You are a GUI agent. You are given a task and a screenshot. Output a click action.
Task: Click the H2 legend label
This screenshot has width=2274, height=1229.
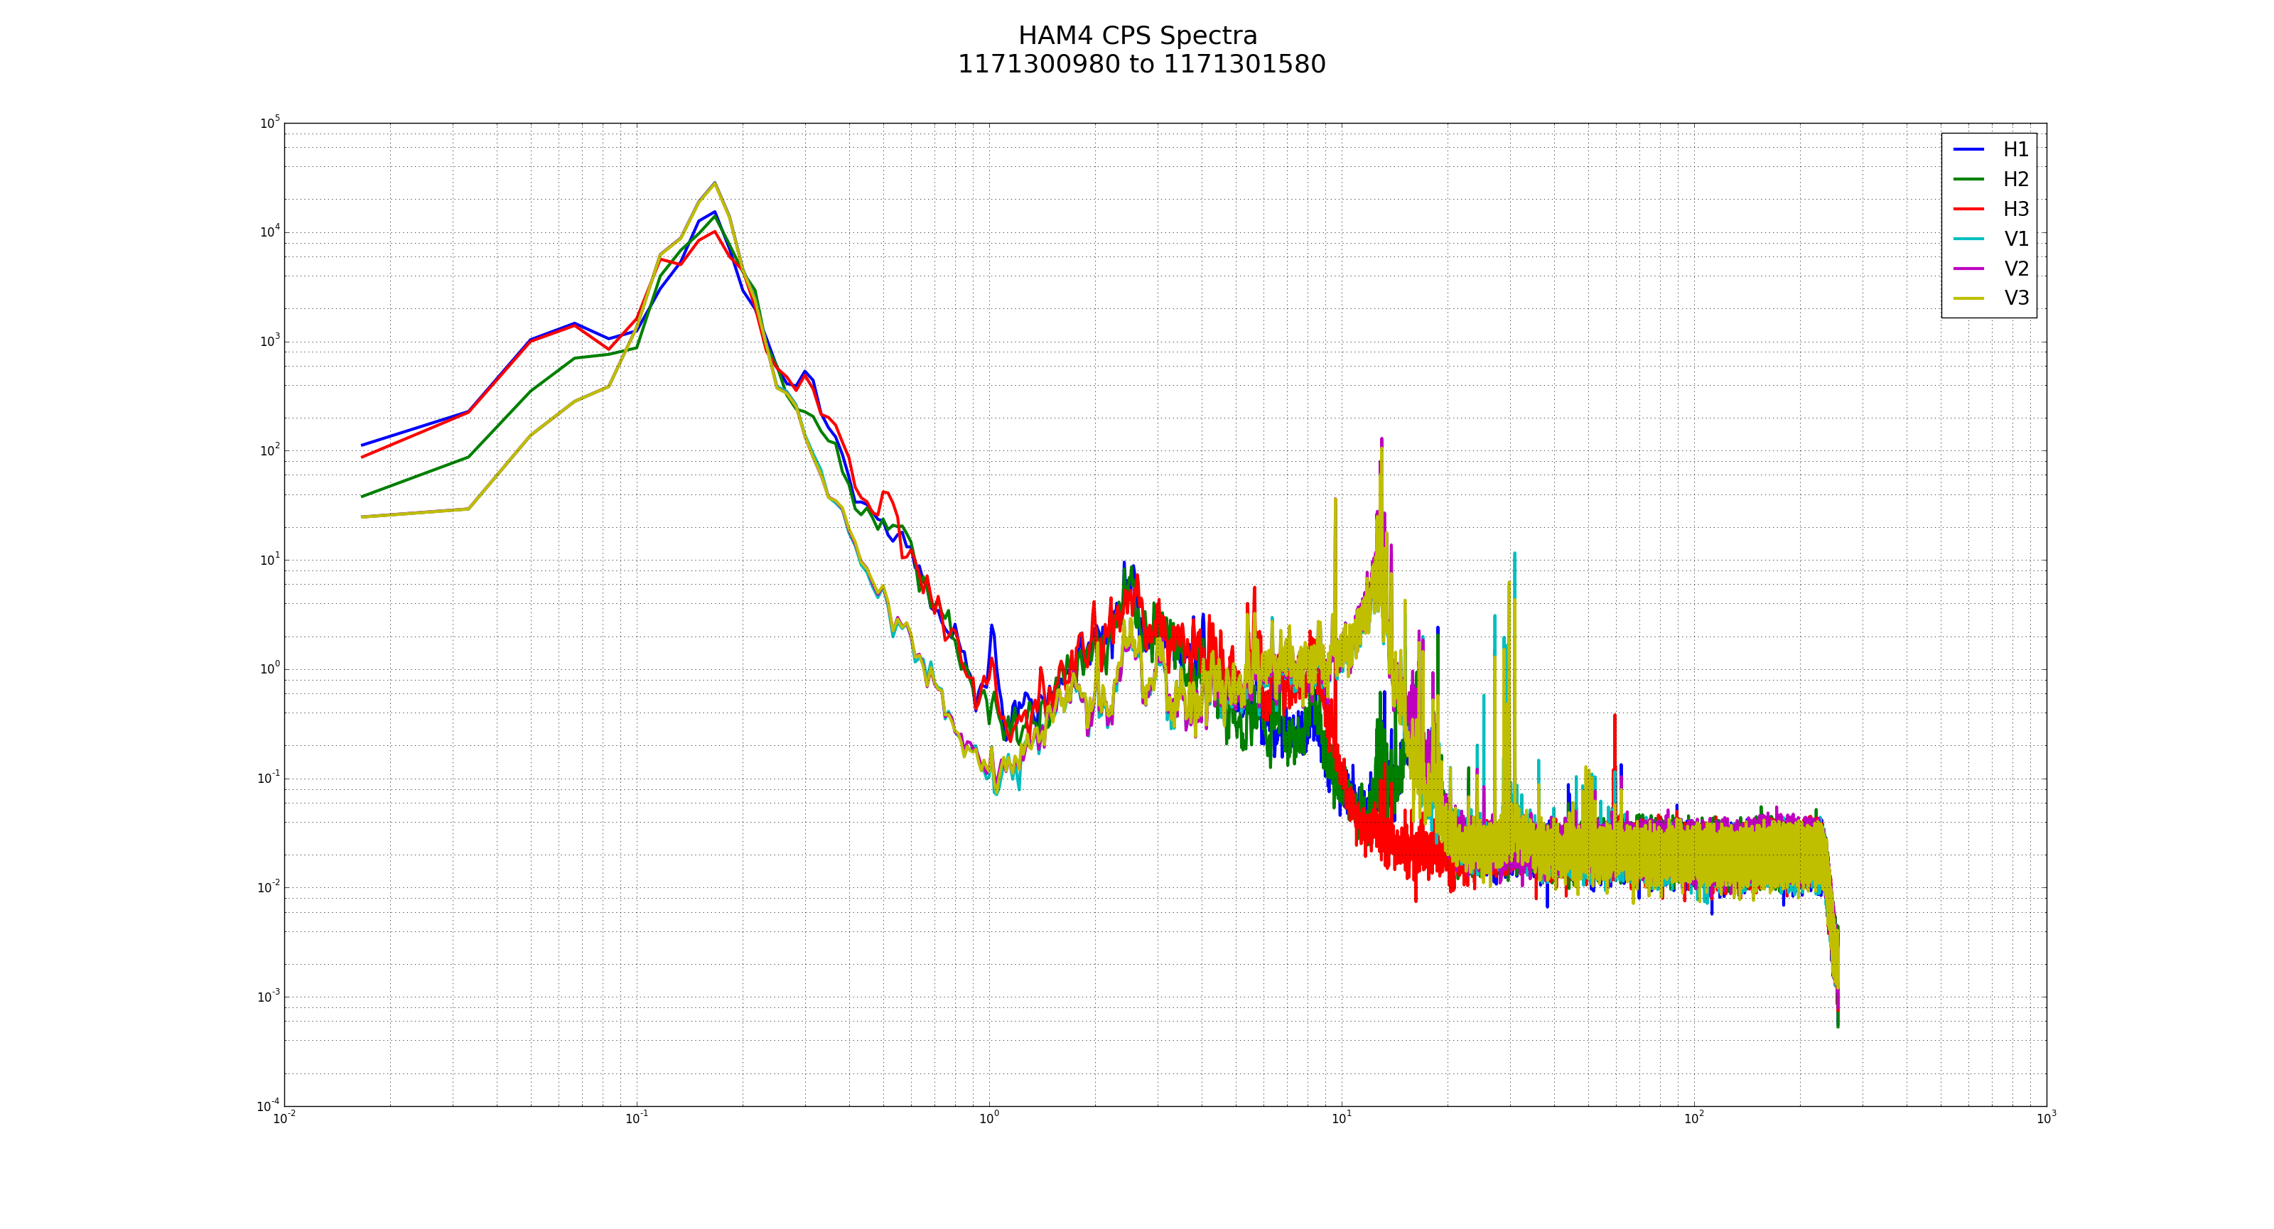click(2016, 180)
